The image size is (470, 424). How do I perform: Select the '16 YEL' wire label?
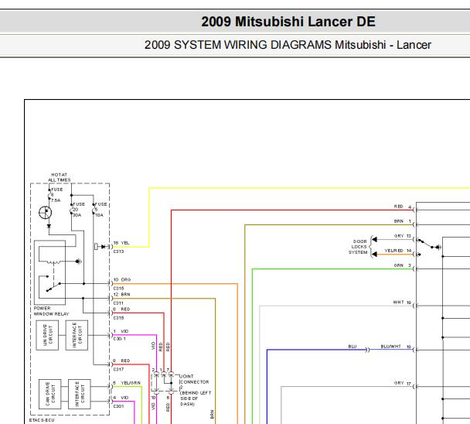[121, 243]
